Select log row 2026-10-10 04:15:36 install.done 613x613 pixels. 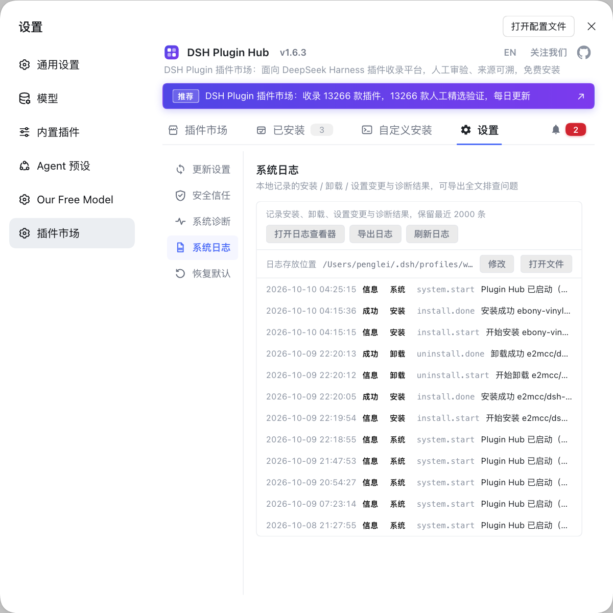(419, 311)
